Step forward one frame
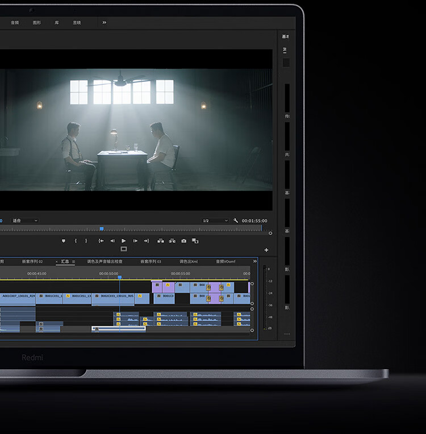This screenshot has width=426, height=434. click(135, 241)
